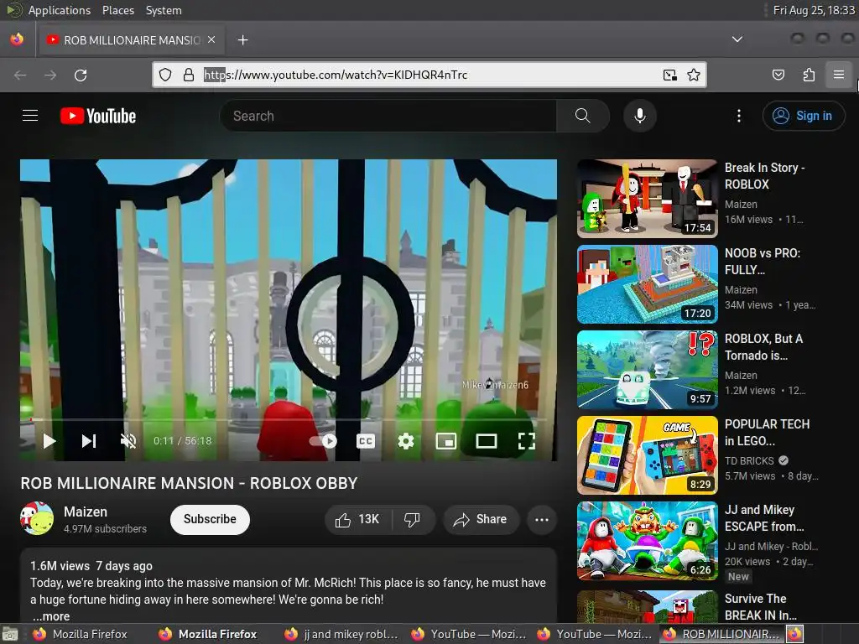Focus the YouTube Search field
859x644 pixels.
(388, 116)
